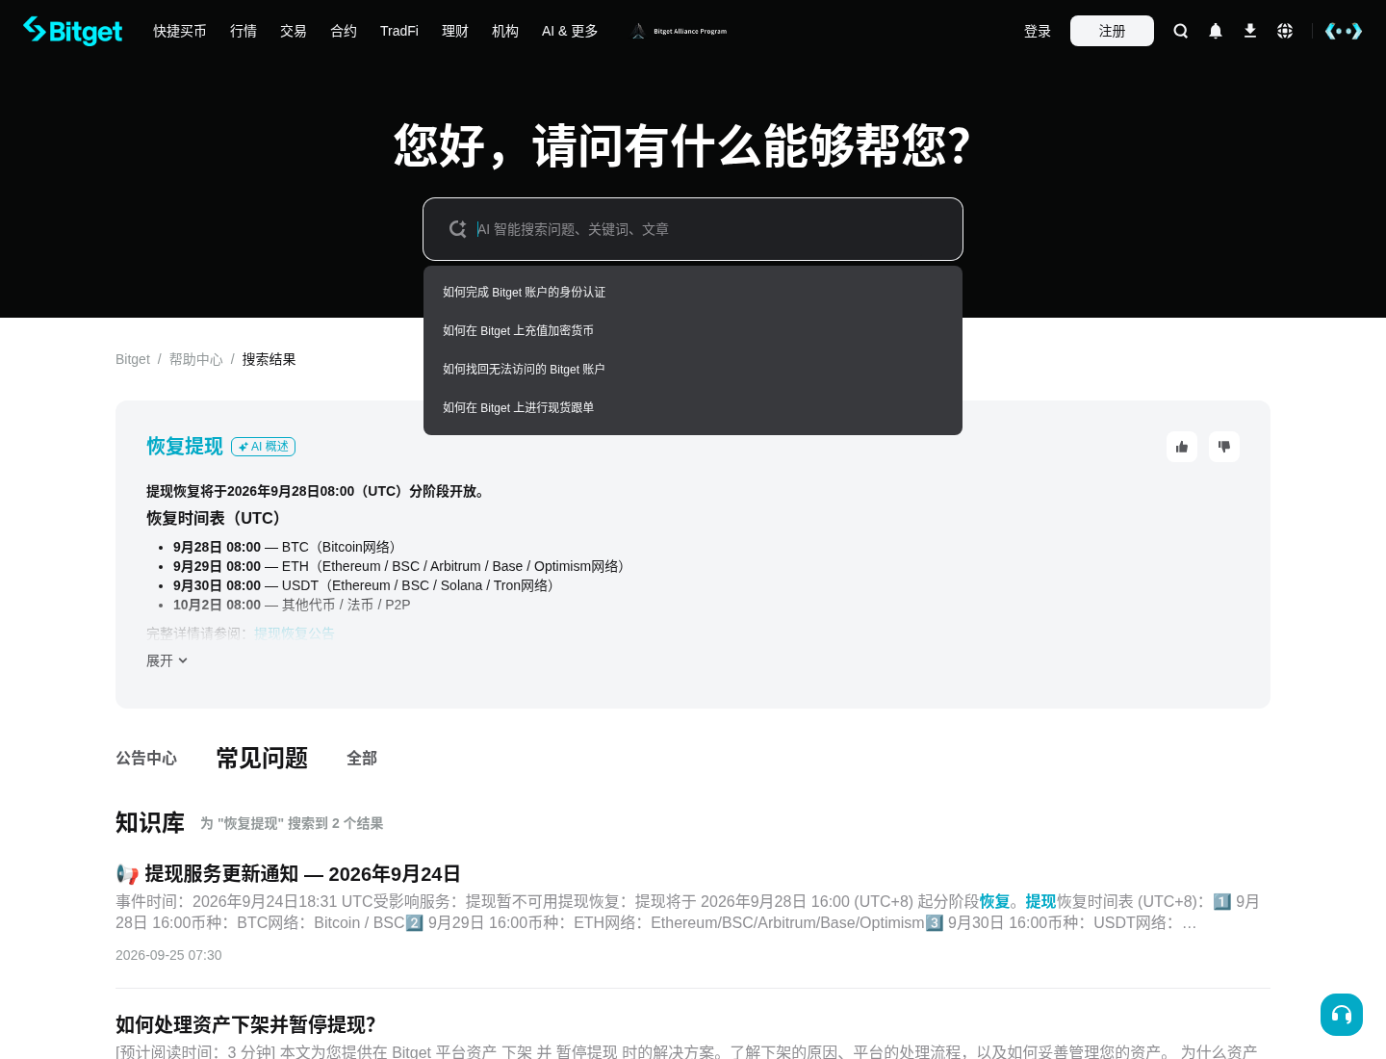Viewport: 1386px width, 1059px height.
Task: Switch to the 公告中心 tab
Action: pyautogui.click(x=146, y=759)
